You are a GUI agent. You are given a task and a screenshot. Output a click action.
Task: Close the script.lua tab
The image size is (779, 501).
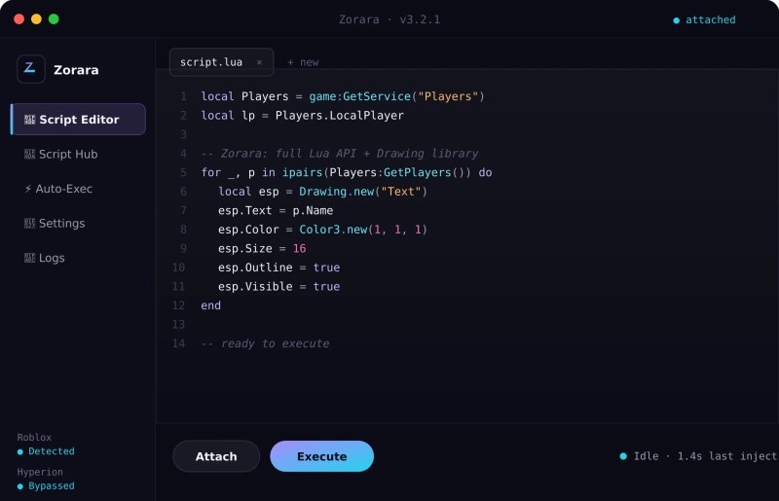[x=259, y=62]
